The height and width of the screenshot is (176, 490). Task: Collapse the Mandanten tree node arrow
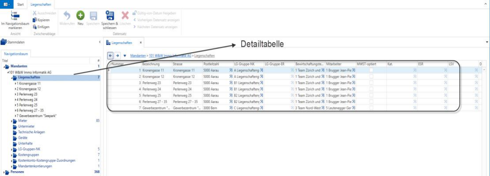(x=4, y=67)
